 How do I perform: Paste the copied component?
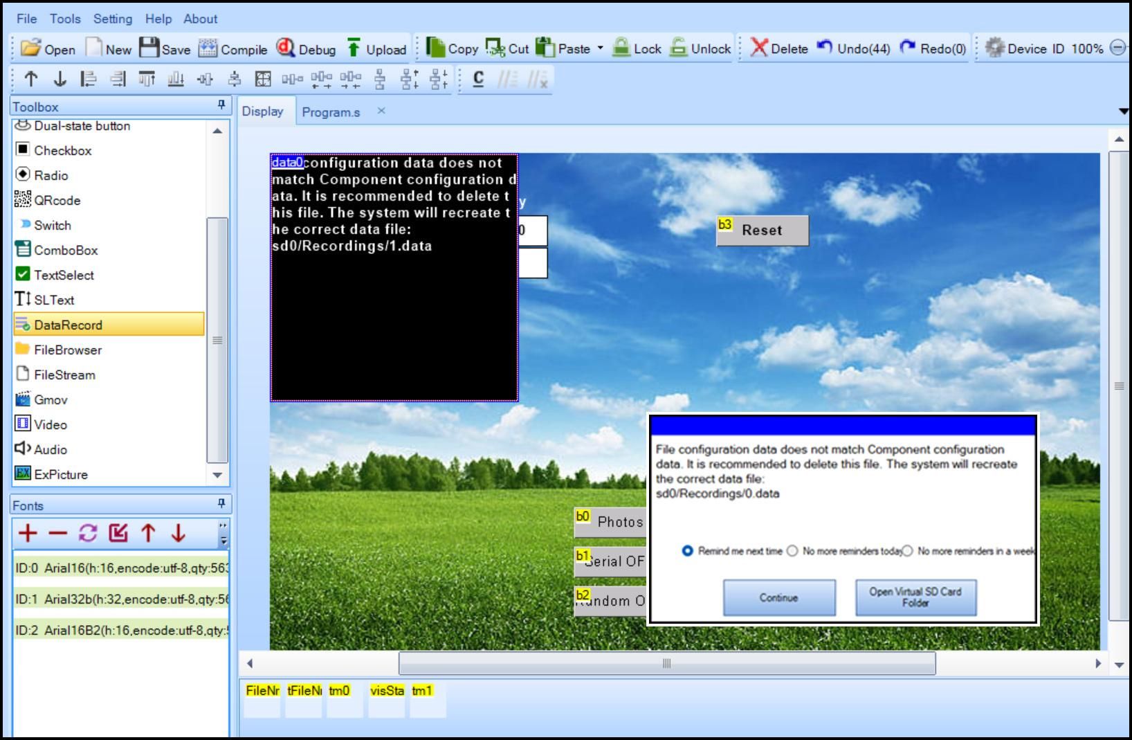pos(563,48)
